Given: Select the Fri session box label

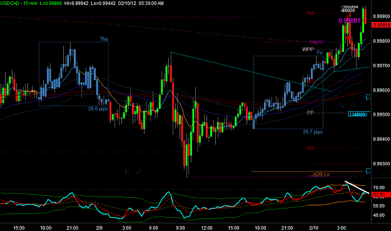Looking at the screenshot, I should 320,53.
